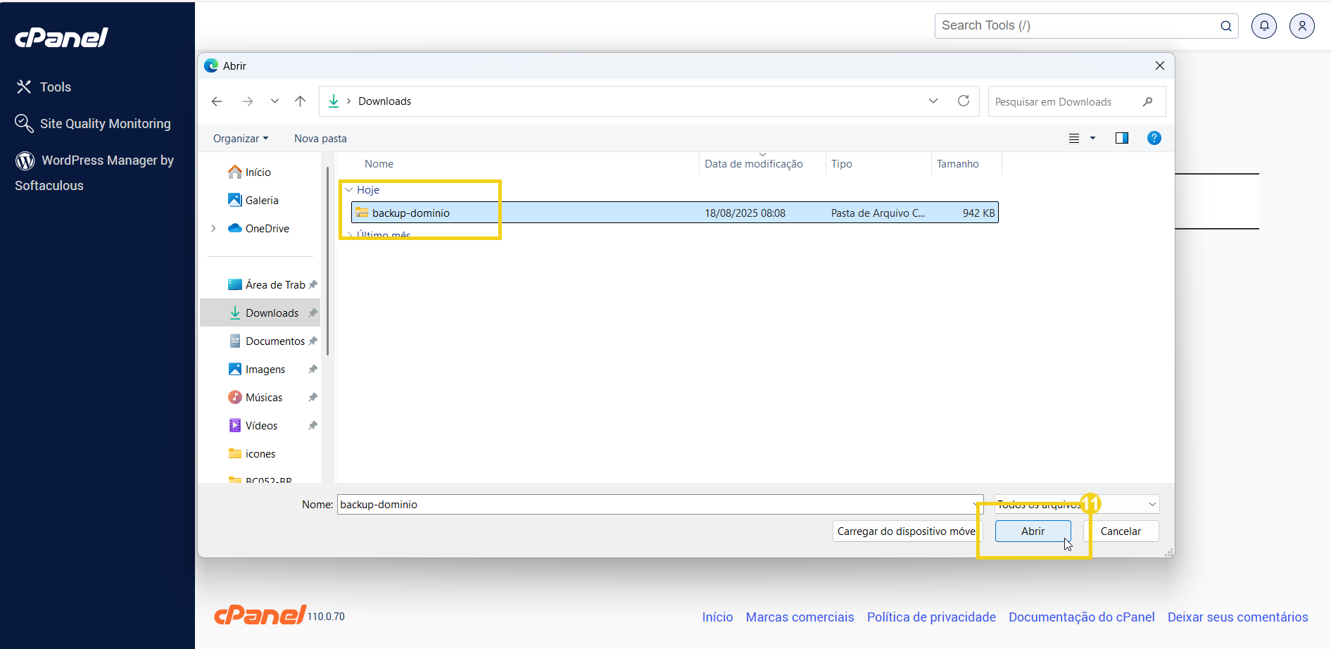
Task: Click the 942 KB size cell
Action: coord(978,213)
